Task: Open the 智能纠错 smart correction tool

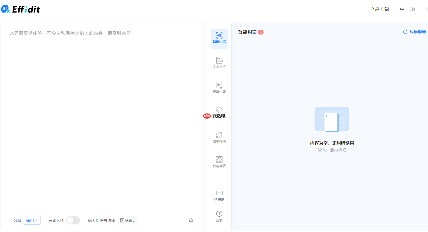Action: pos(219,39)
